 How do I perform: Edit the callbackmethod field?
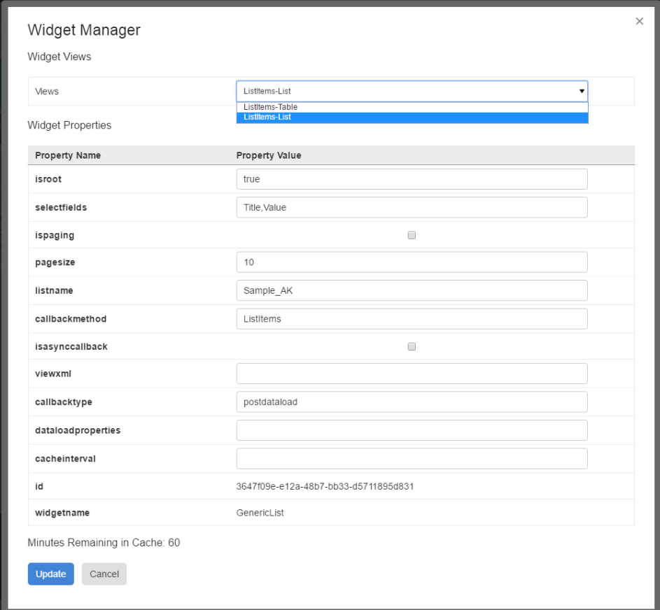[412, 318]
